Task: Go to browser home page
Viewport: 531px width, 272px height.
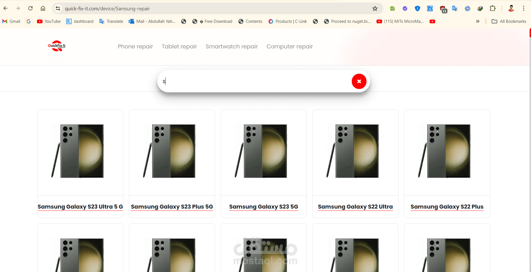Action: pos(43,9)
